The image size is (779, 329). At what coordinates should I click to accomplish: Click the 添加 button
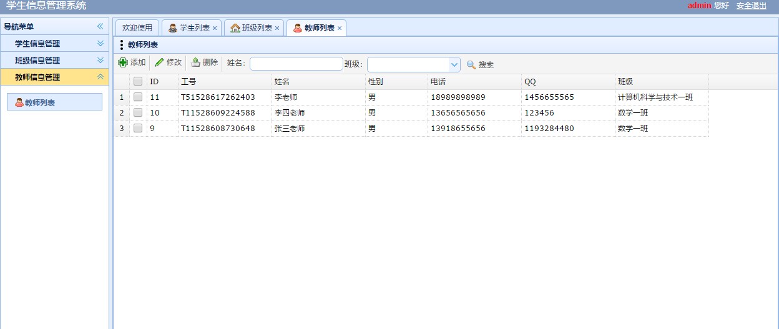(132, 62)
